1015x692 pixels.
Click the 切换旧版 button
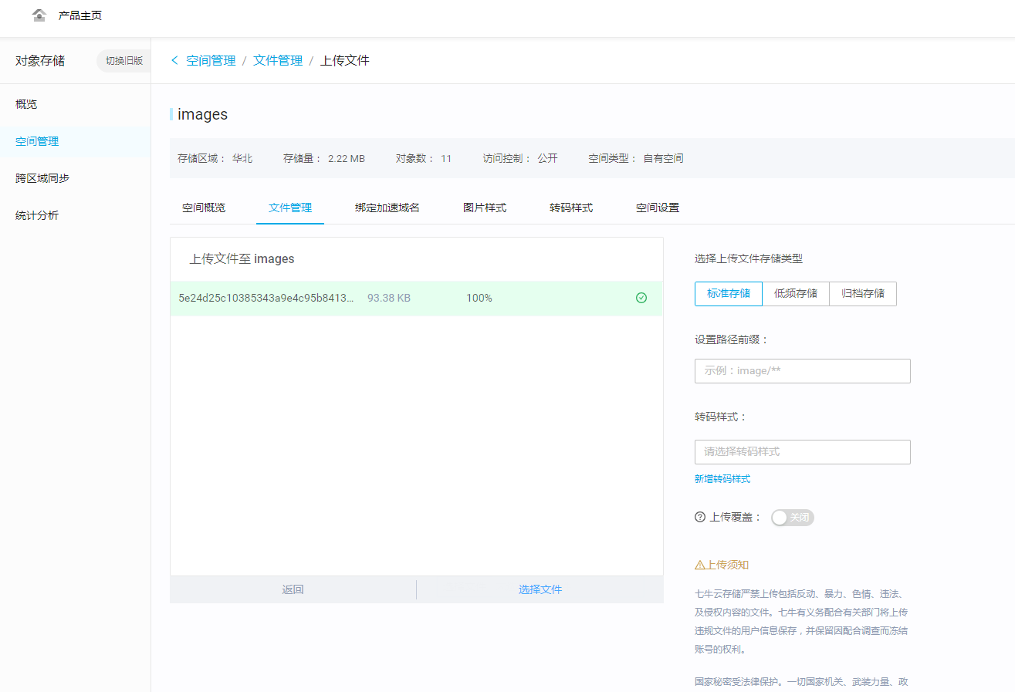[x=123, y=61]
